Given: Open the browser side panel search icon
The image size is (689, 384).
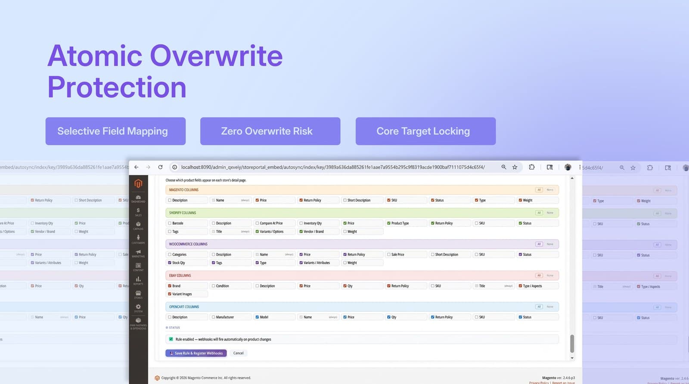Looking at the screenshot, I should [x=550, y=167].
